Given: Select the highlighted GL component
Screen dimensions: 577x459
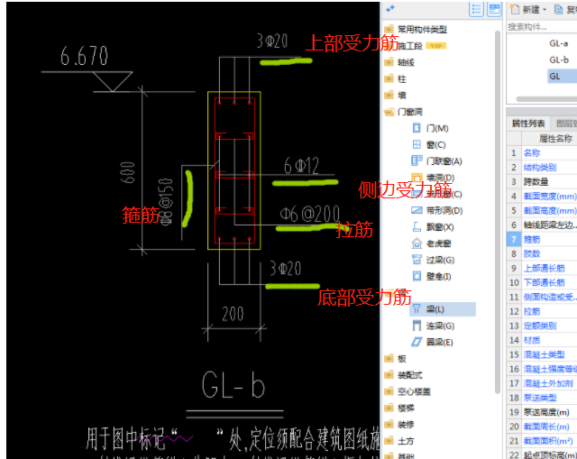Looking at the screenshot, I should (562, 76).
